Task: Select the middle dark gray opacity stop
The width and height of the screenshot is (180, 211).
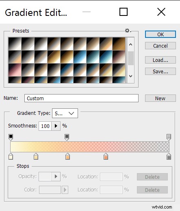Action: coord(67,137)
